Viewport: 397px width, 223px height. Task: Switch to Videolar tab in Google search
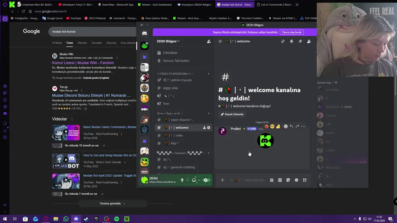82,43
